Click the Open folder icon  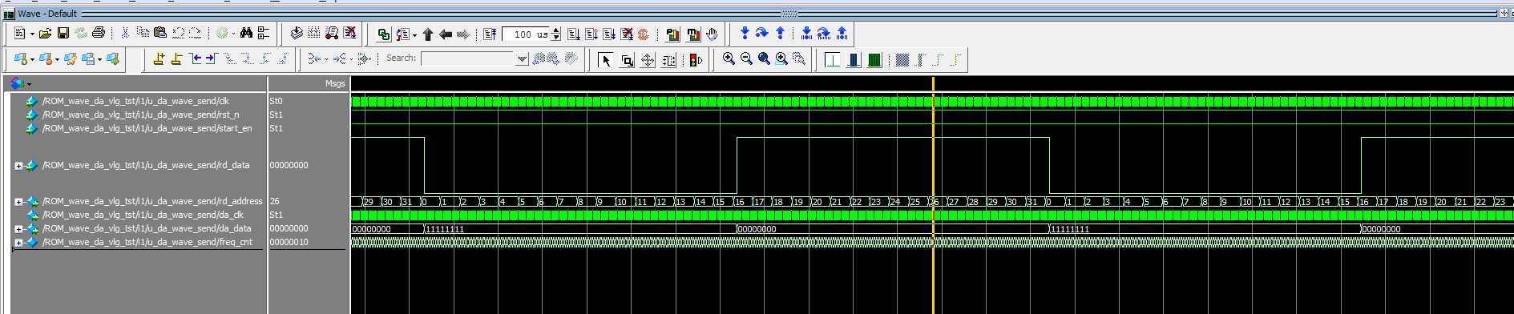(46, 34)
